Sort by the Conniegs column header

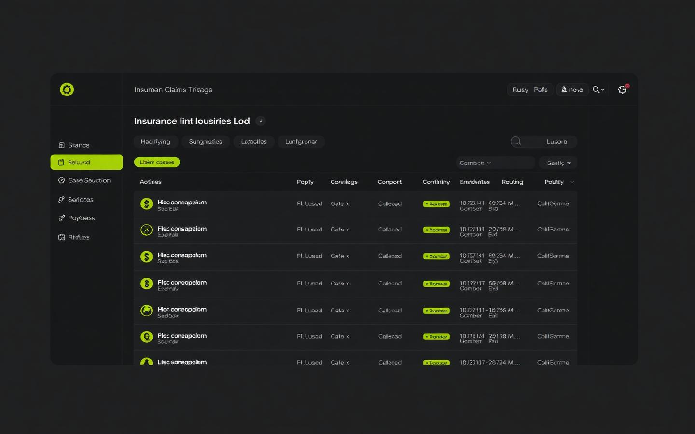[344, 182]
